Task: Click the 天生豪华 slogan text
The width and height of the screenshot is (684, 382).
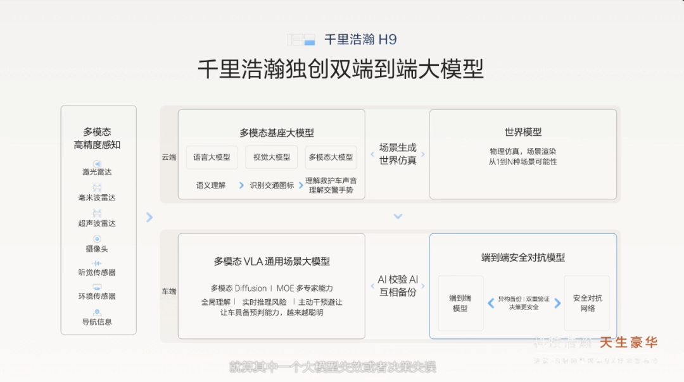Action: point(629,342)
